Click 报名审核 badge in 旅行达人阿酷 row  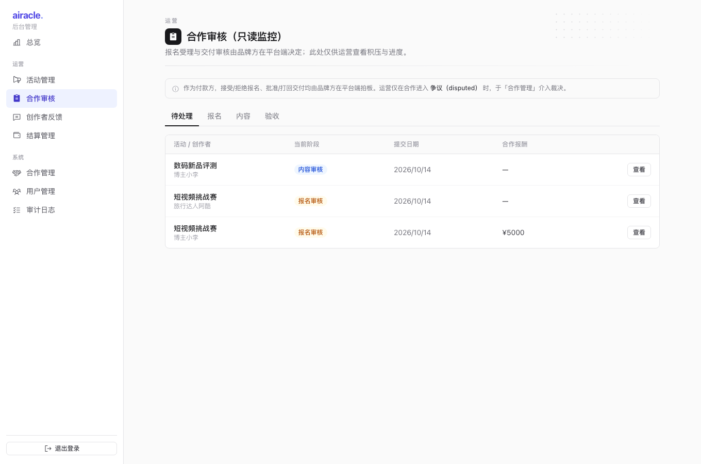pyautogui.click(x=311, y=201)
